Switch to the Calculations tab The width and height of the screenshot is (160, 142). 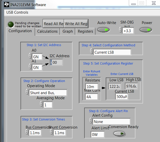pos(47,31)
